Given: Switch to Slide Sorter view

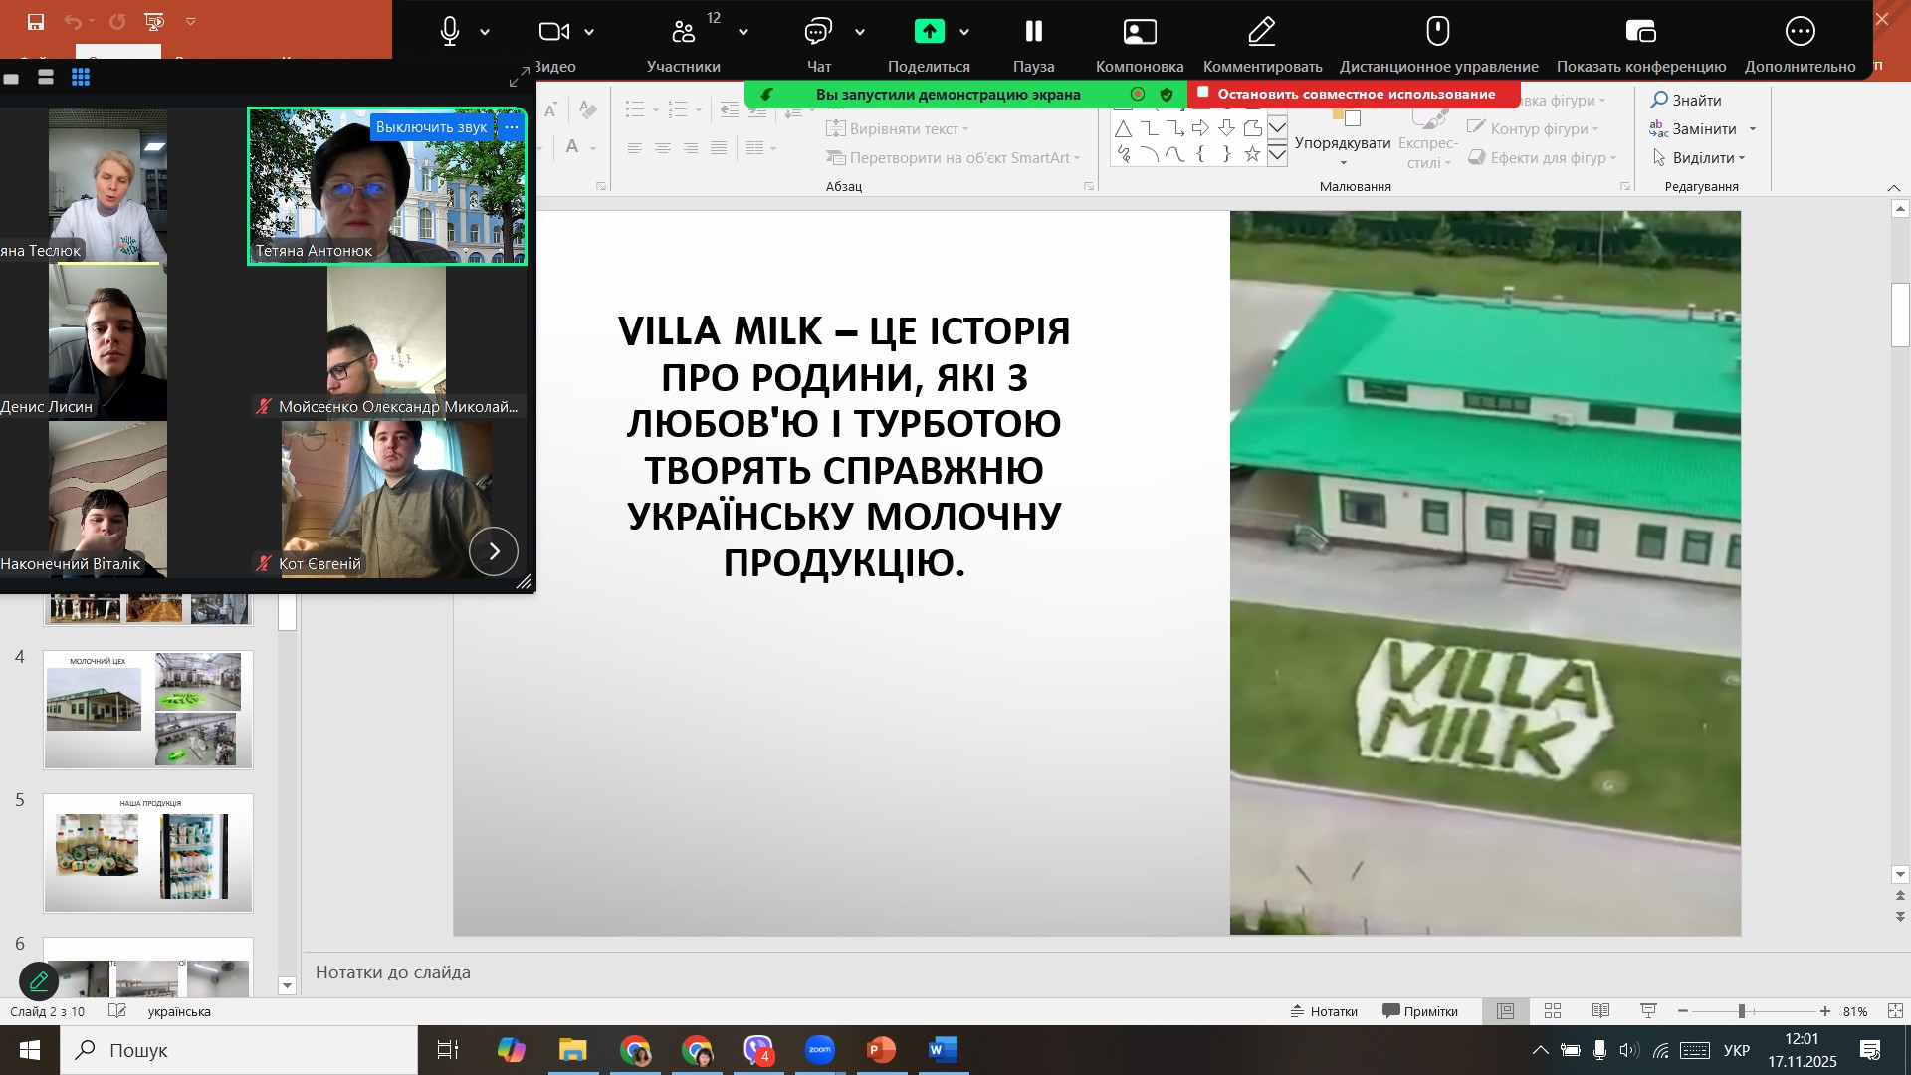Looking at the screenshot, I should [x=1553, y=1011].
